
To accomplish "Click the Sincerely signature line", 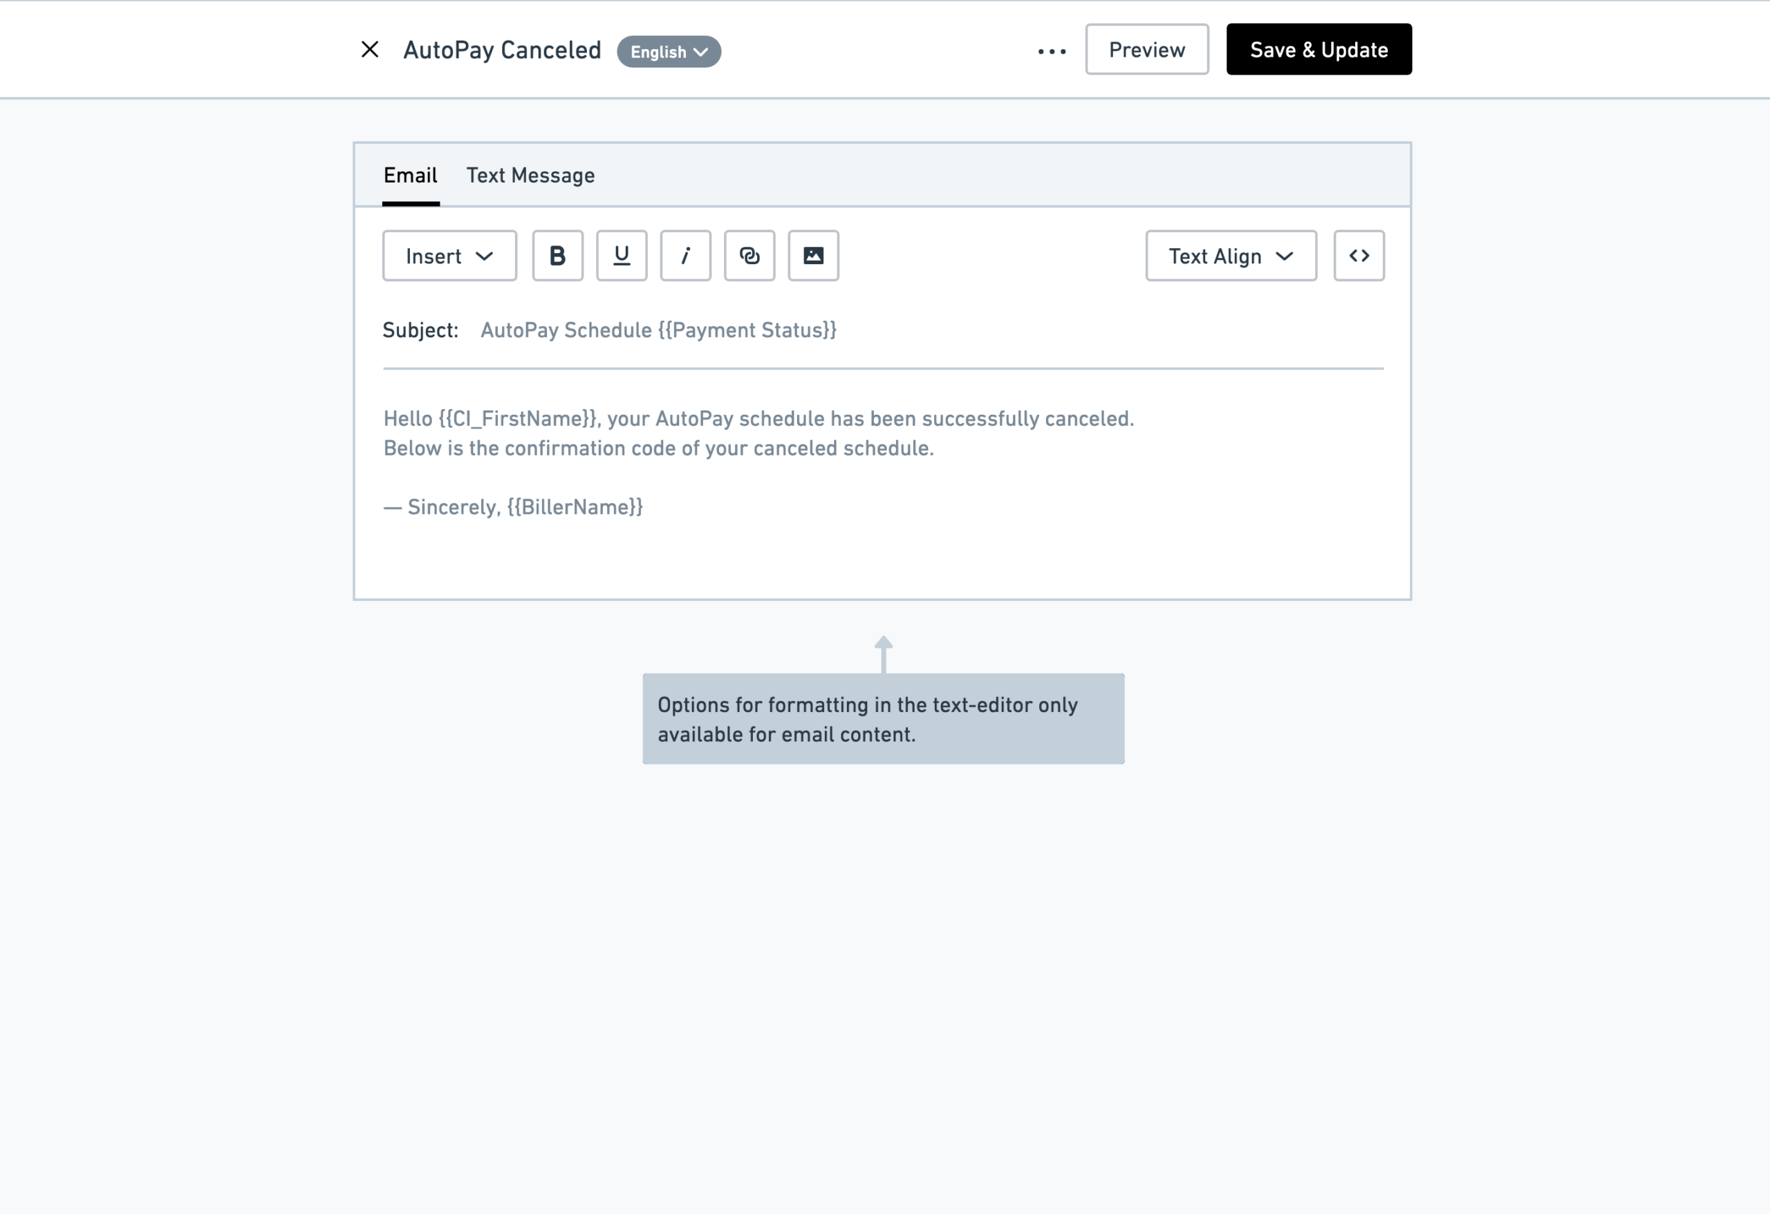I will (x=513, y=507).
